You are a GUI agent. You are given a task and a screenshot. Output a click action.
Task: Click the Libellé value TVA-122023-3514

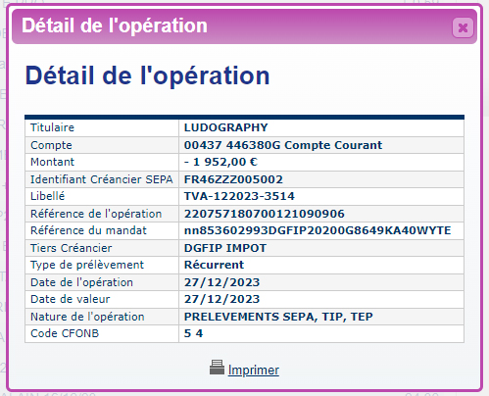pyautogui.click(x=239, y=196)
